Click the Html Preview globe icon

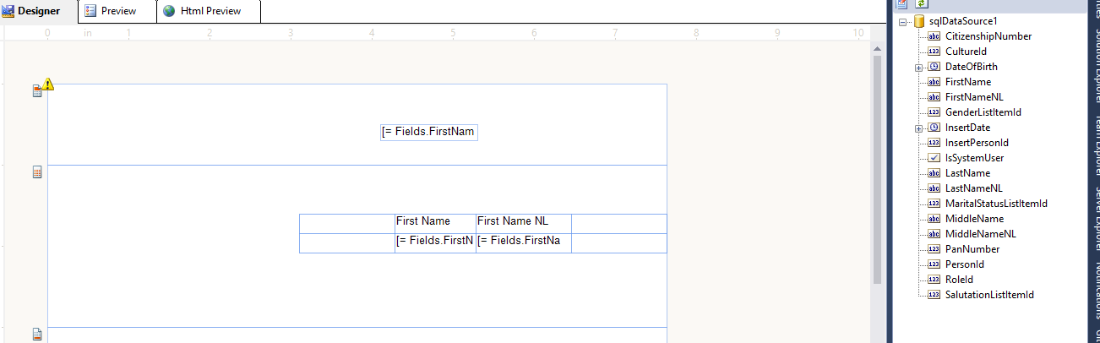click(x=169, y=11)
